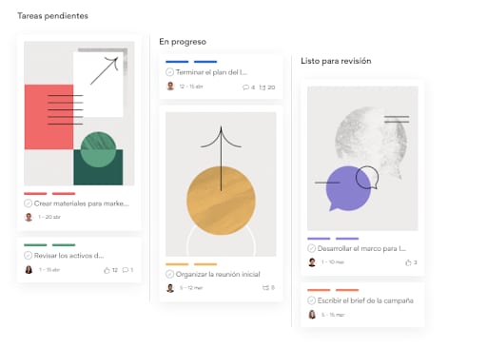Image resolution: width=487 pixels, height=348 pixels.
Task: Click assignee avatar on 'Crear materiales' card
Action: (x=29, y=217)
